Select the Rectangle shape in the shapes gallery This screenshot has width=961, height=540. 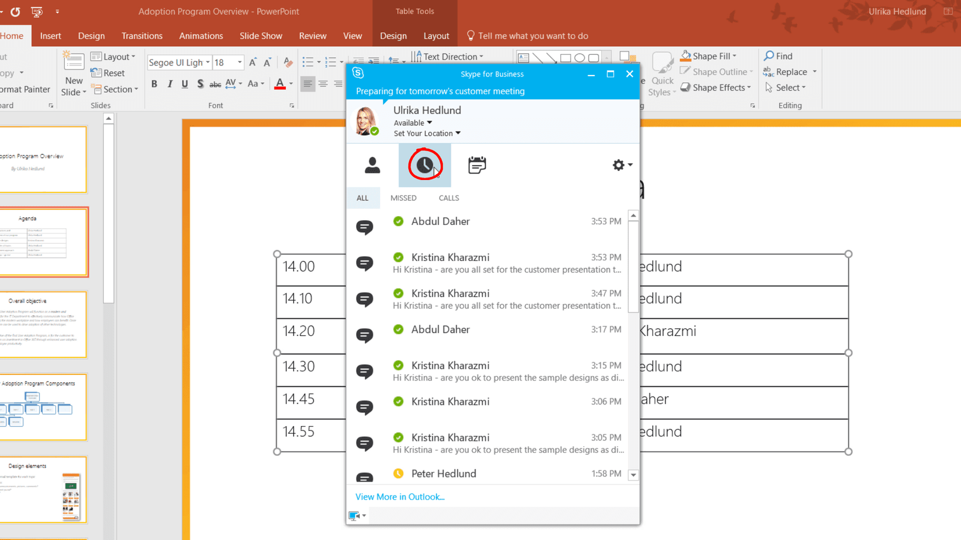click(565, 58)
